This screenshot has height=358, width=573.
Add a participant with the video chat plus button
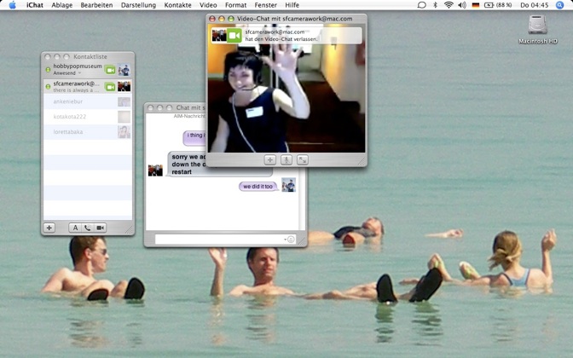269,159
